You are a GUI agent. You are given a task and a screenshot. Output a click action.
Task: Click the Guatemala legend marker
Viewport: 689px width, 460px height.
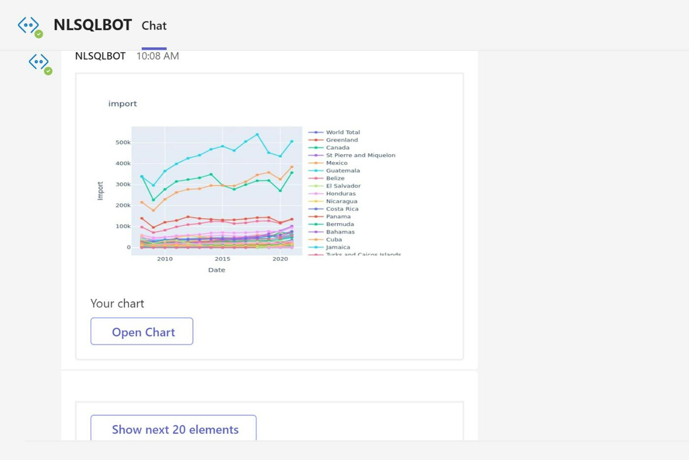(316, 171)
